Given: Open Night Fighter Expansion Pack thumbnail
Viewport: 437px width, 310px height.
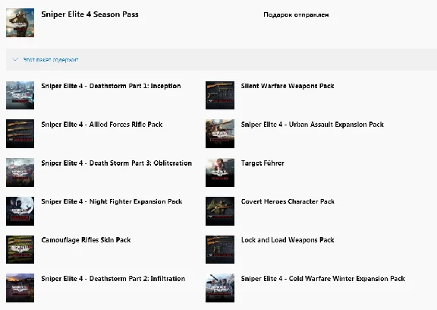Looking at the screenshot, I should tap(20, 211).
